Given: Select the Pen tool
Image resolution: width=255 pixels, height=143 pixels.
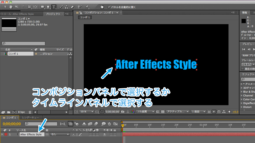Looking at the screenshot, I should click(48, 6).
